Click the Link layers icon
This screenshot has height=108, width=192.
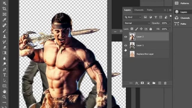(131, 83)
